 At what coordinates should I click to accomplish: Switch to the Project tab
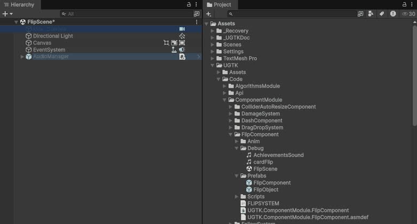point(219,5)
